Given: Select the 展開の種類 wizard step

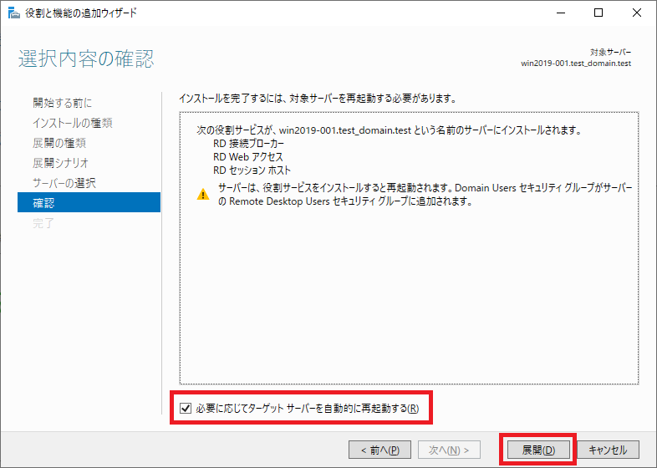Looking at the screenshot, I should point(59,143).
